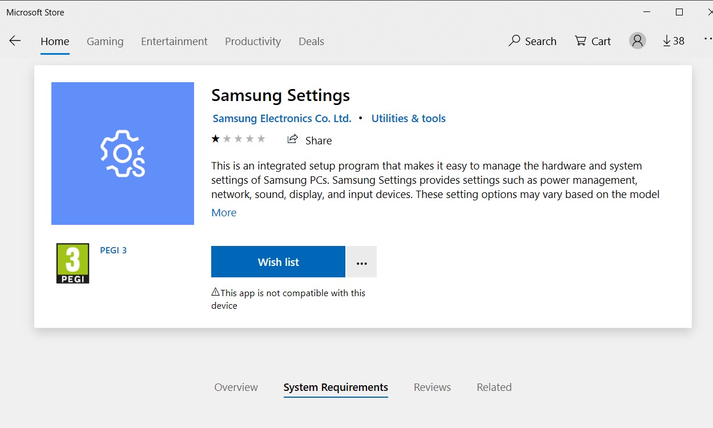View the 38 pending downloads
Screen dimensions: 713x428
click(674, 41)
